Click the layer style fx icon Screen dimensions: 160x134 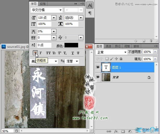coord(116,131)
